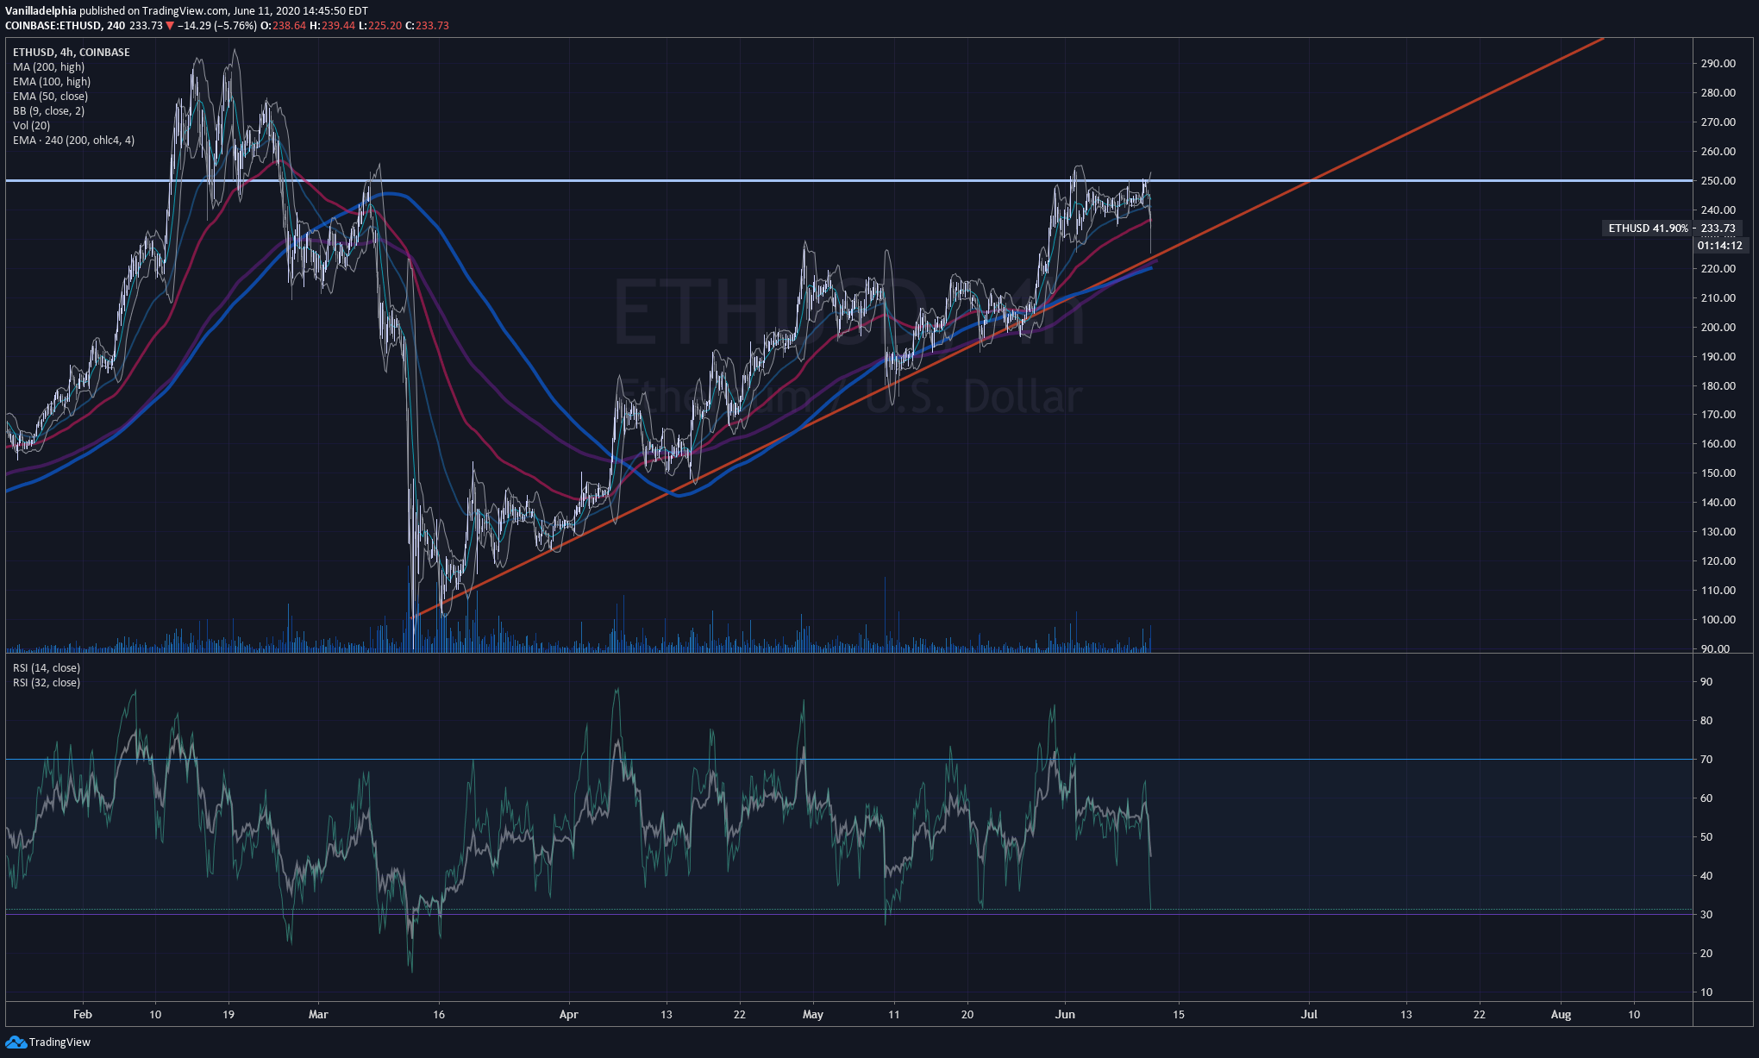
Task: Click the 233.73 current price label on axis
Action: (1718, 229)
